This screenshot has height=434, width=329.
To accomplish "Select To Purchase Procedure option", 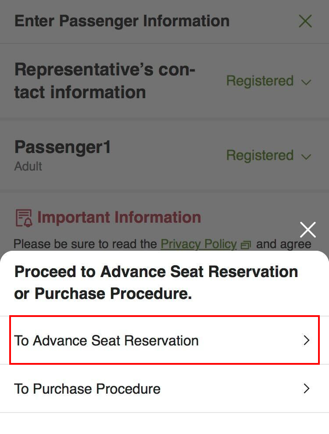I will point(87,389).
